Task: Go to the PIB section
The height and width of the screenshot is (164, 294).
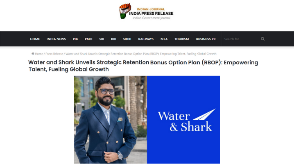Action: [x=75, y=39]
